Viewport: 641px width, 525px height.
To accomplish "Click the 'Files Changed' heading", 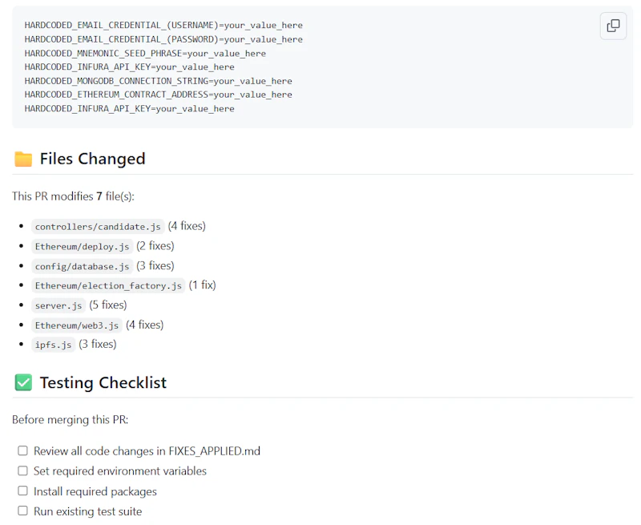I will click(92, 159).
